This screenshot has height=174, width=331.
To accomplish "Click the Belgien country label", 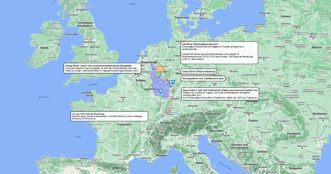I will click(141, 80).
